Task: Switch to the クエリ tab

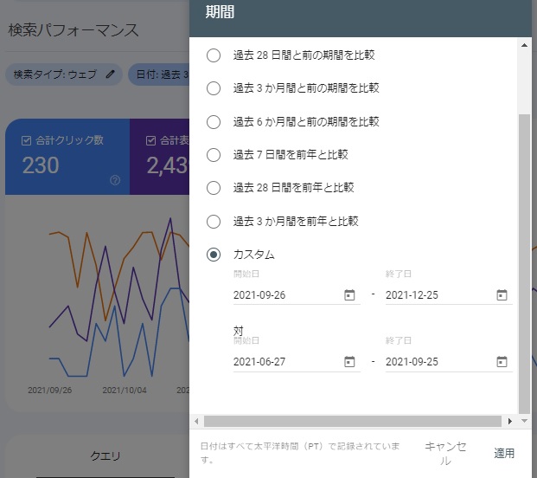Action: pos(105,455)
